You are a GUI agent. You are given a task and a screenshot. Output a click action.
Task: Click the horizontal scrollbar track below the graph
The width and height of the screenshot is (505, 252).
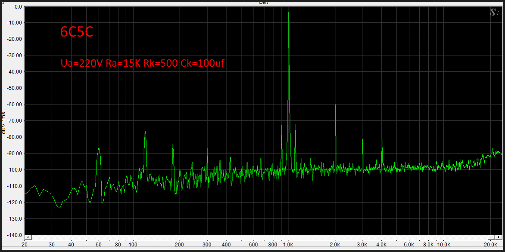click(264, 237)
